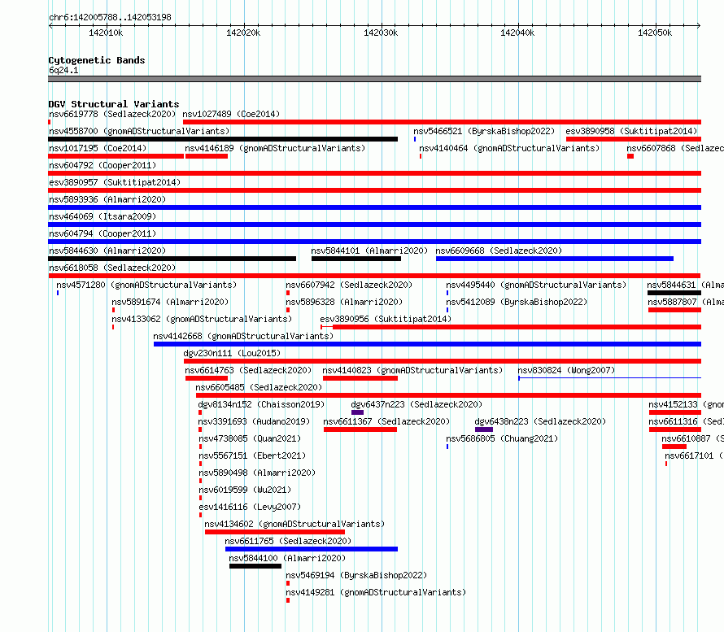This screenshot has width=724, height=632.
Task: Click nsv4495440 gnomADStructuralVariants label
Action: coord(536,285)
